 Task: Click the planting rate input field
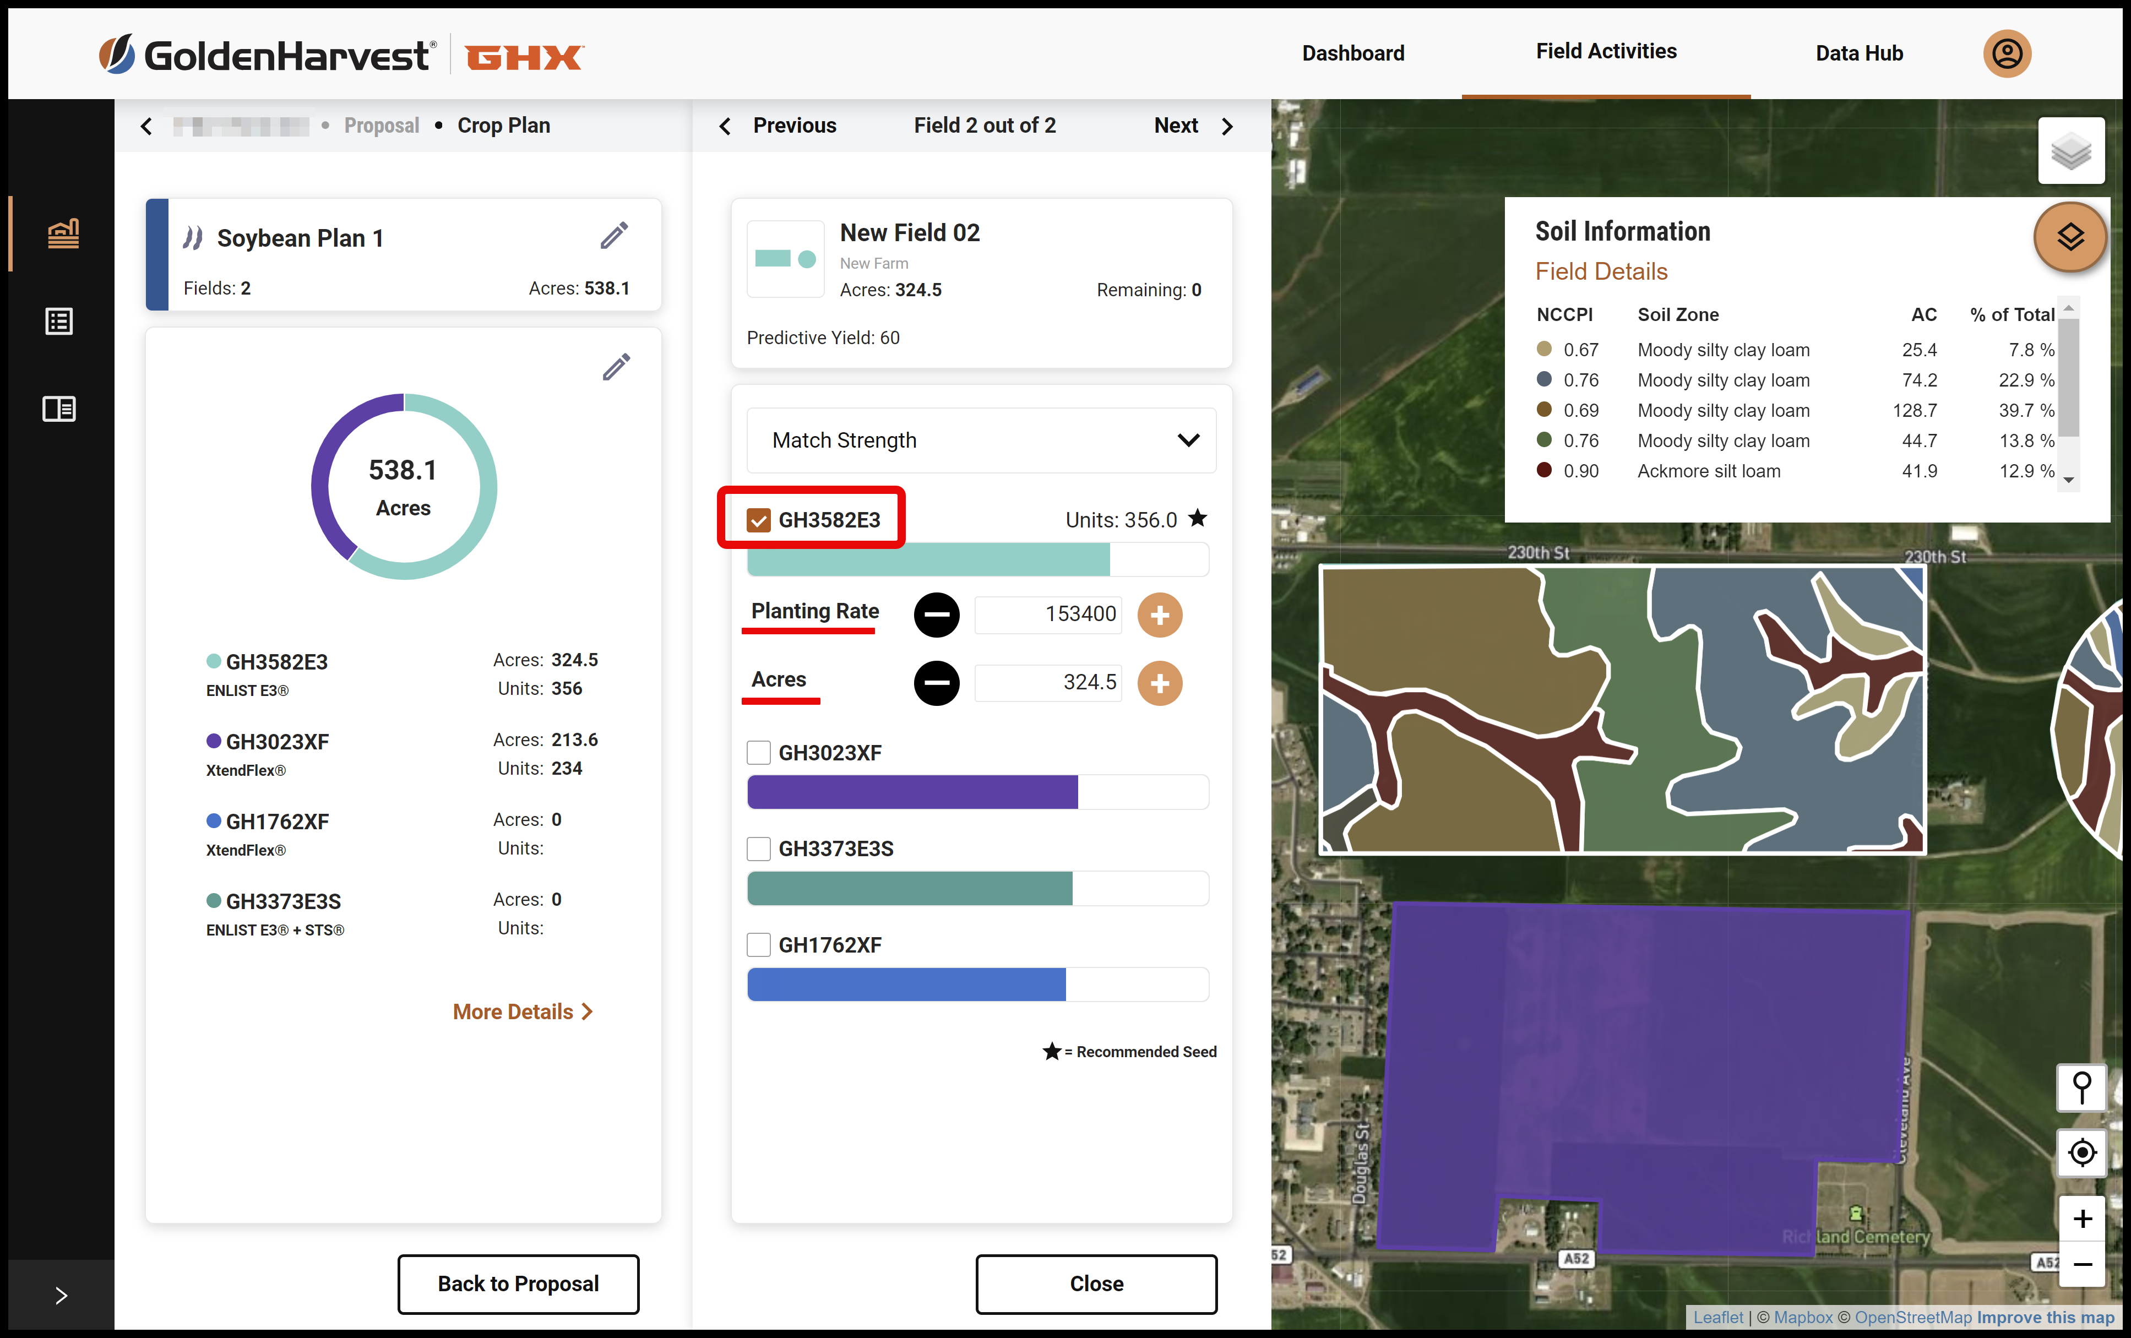[1048, 614]
